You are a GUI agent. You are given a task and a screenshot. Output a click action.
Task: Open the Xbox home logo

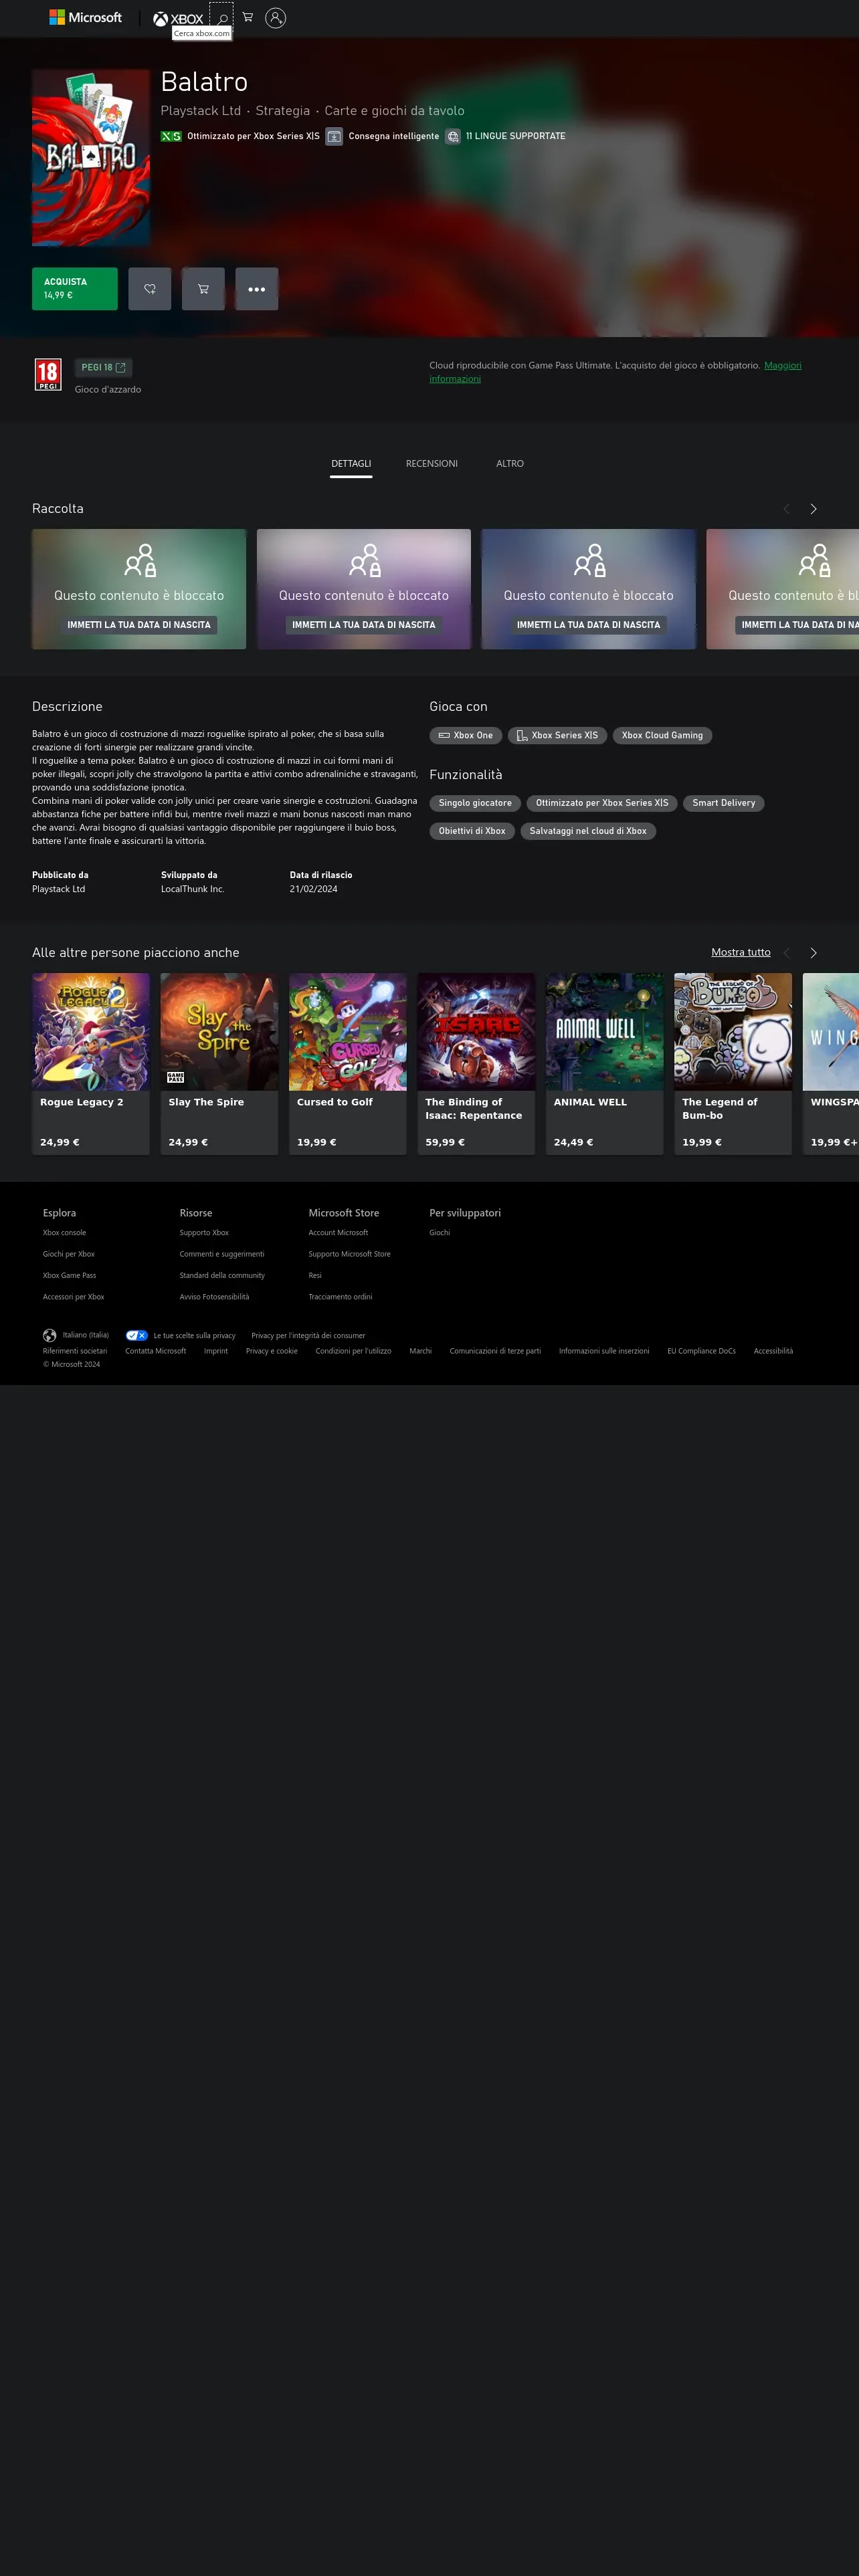(x=178, y=18)
